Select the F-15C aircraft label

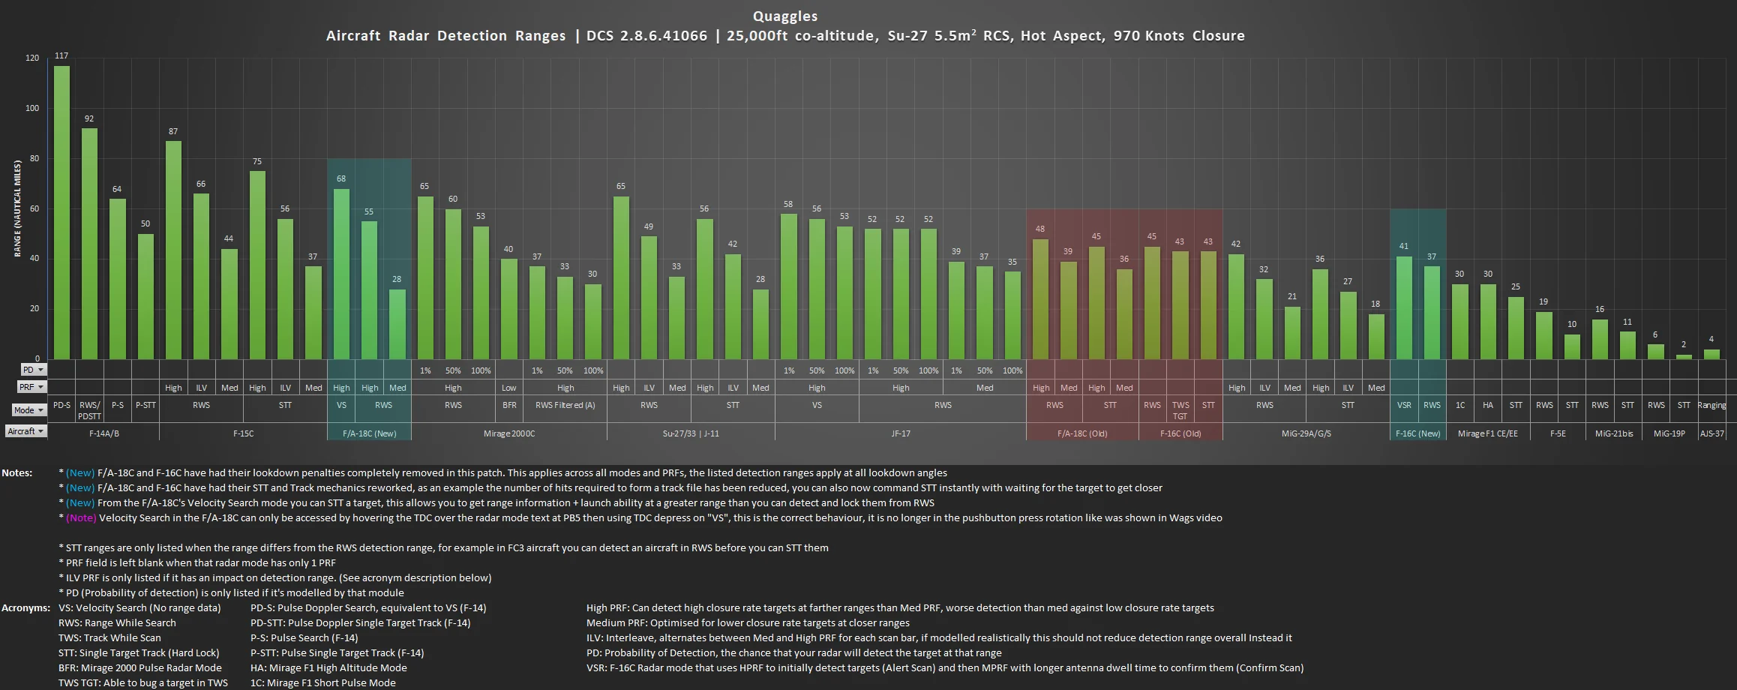(x=243, y=433)
